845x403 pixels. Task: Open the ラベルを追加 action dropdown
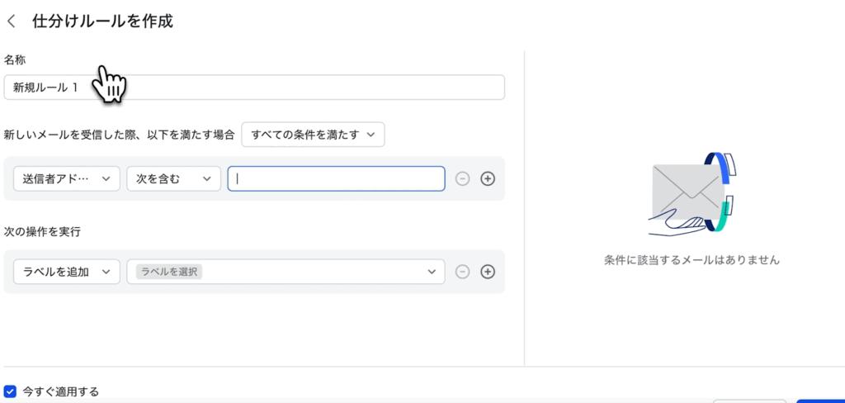67,272
